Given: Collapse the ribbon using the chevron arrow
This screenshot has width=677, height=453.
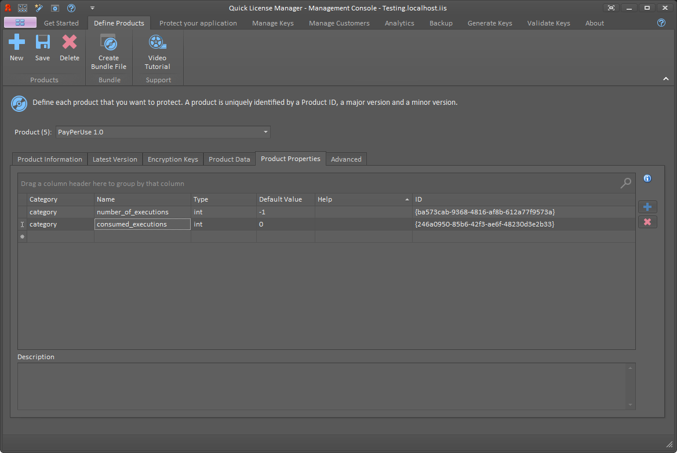Looking at the screenshot, I should pyautogui.click(x=665, y=78).
